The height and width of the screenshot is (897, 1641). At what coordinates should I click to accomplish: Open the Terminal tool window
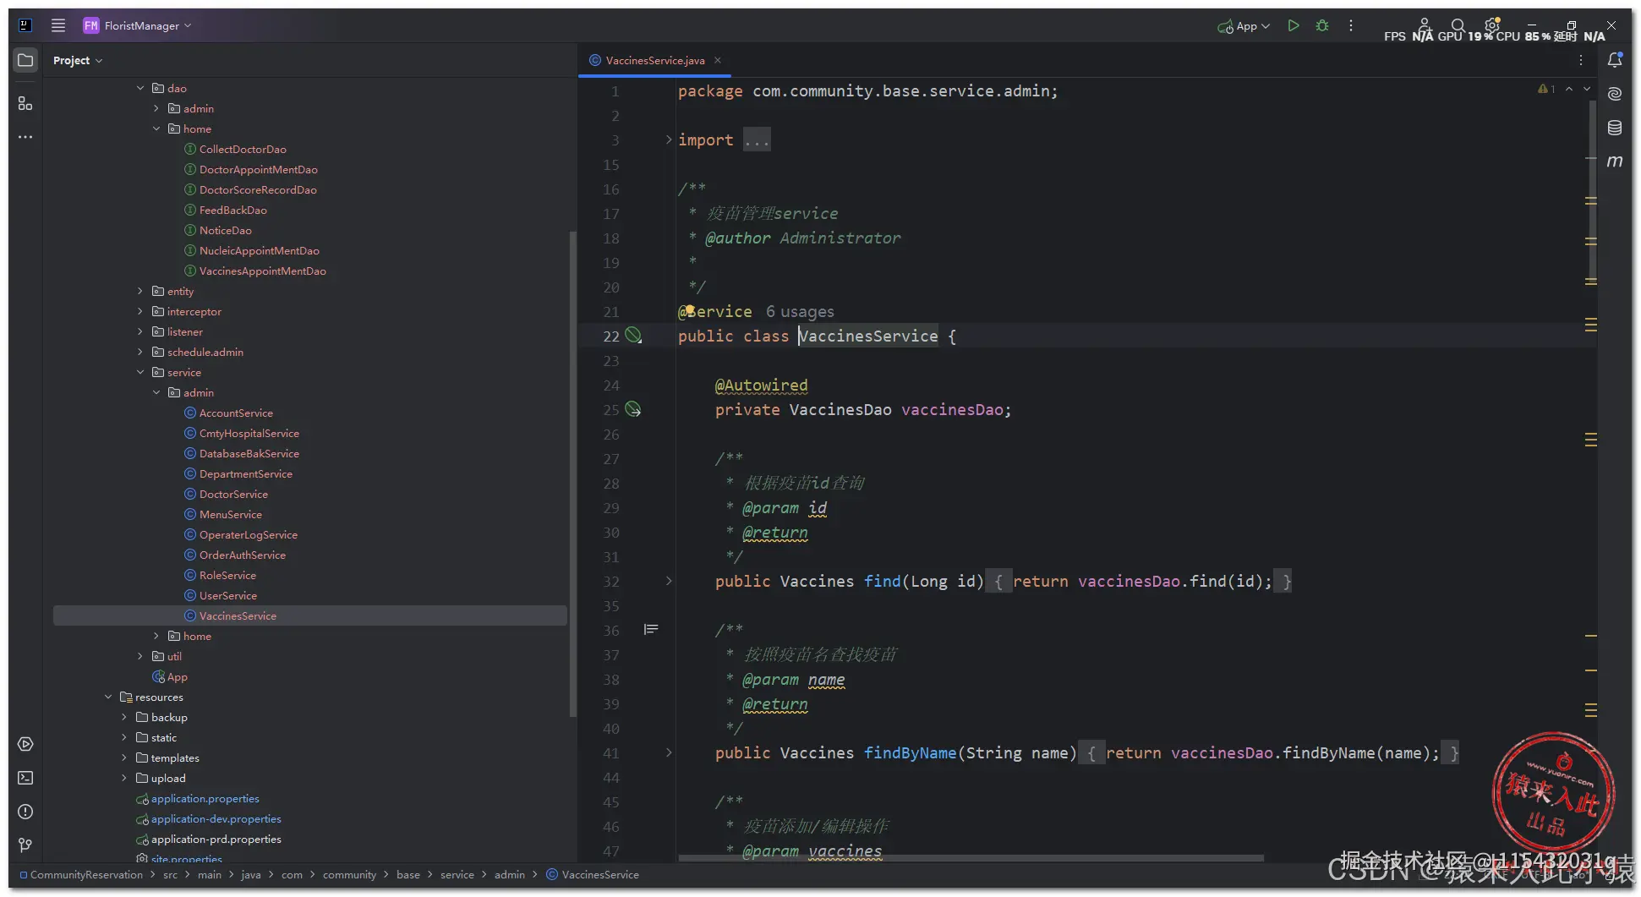click(x=25, y=778)
